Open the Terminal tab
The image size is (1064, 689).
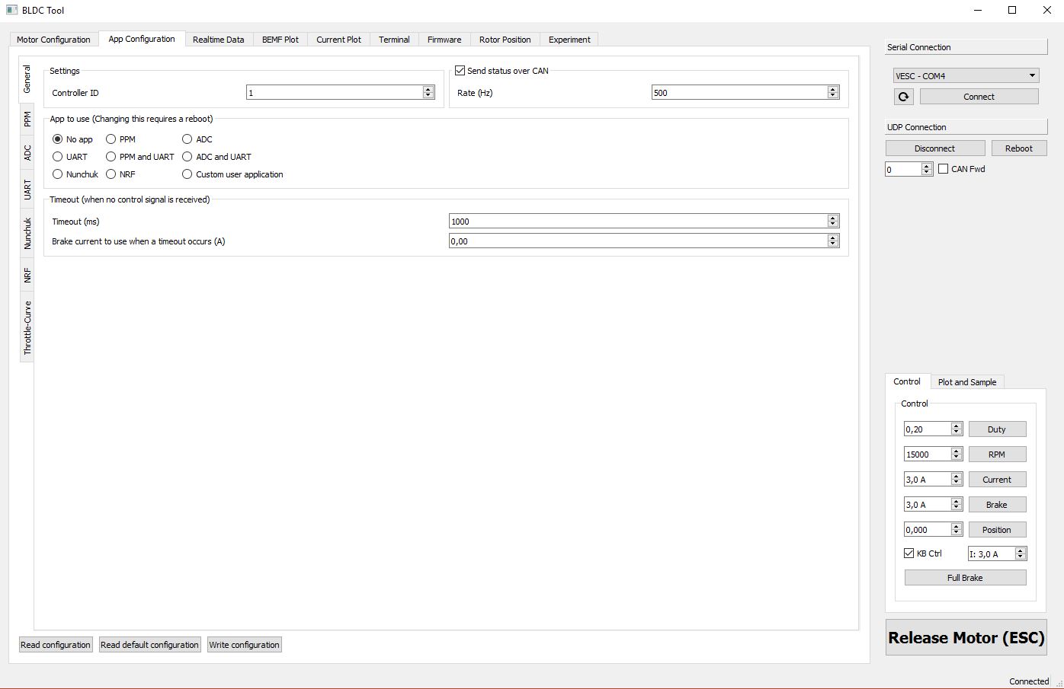point(394,40)
